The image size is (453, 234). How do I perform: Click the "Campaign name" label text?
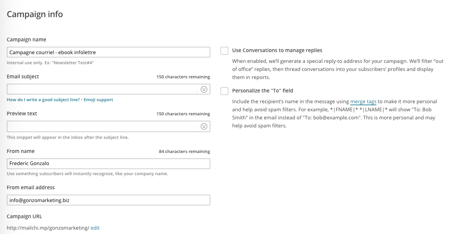tap(27, 40)
